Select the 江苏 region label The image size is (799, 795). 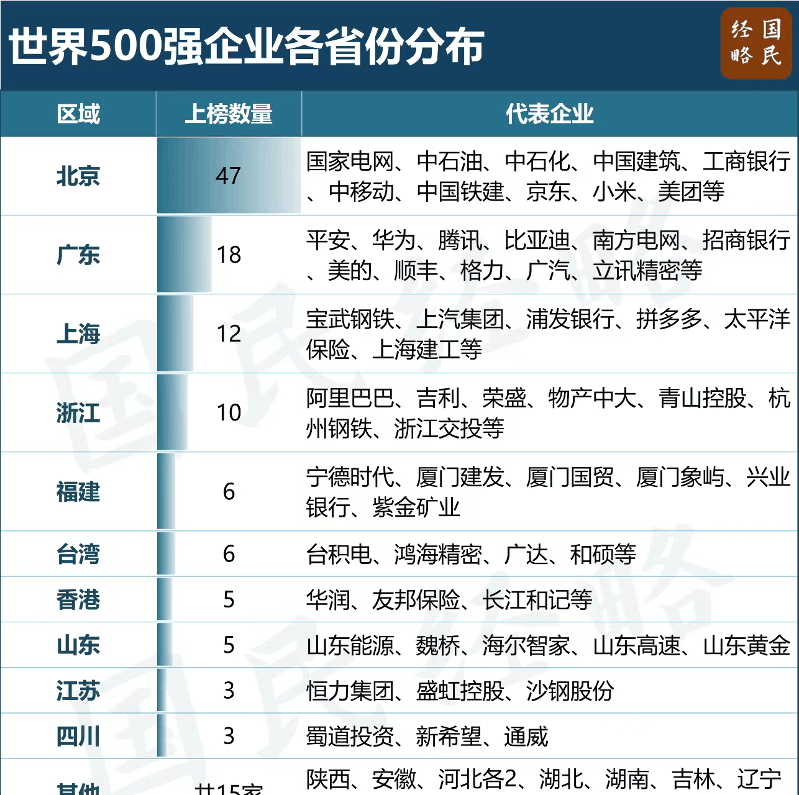(x=78, y=691)
